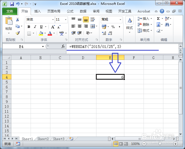The height and width of the screenshot is (149, 185).
Task: Increase indent in alignment group
Action: pos(80,33)
